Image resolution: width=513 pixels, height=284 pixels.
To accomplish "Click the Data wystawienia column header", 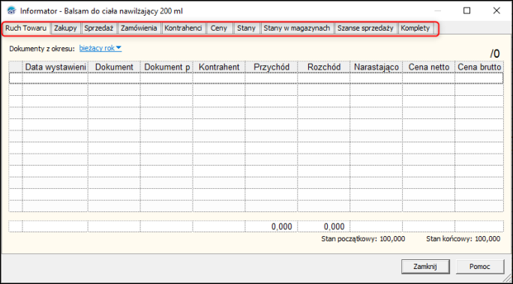I will click(55, 67).
